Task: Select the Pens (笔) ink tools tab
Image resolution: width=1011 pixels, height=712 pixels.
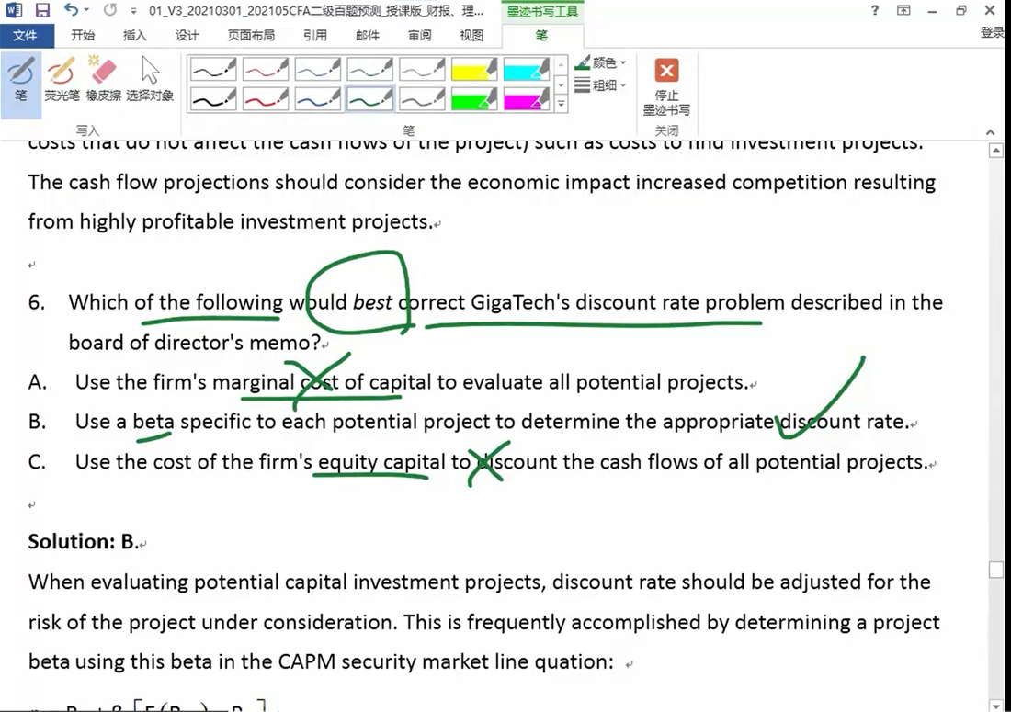Action: coord(541,36)
